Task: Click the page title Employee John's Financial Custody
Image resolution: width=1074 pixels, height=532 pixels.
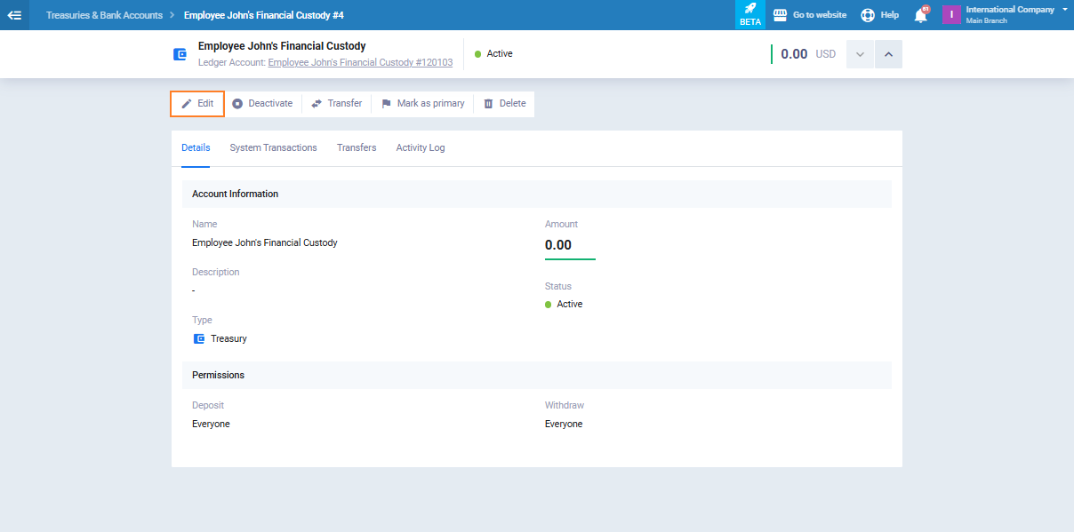Action: 282,46
